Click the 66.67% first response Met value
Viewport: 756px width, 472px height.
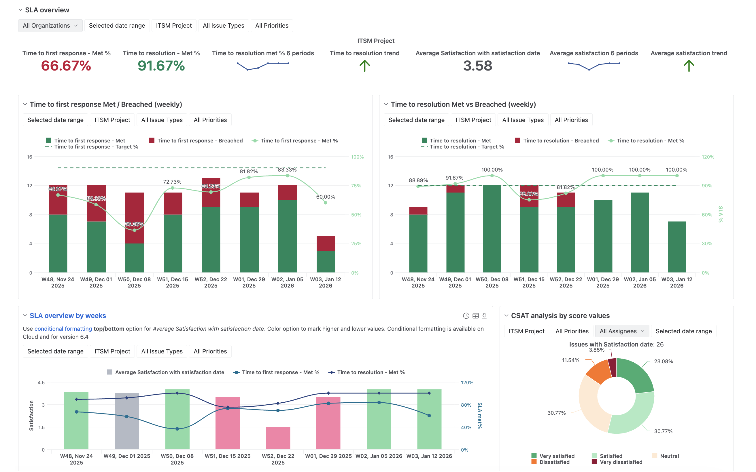coord(66,66)
